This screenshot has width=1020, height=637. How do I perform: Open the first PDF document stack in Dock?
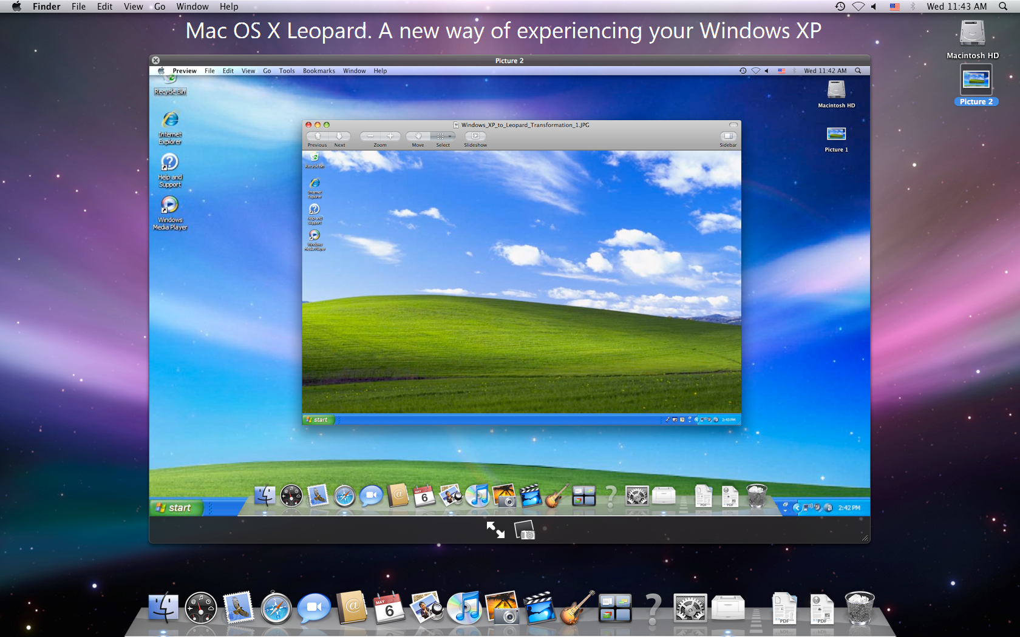[784, 608]
